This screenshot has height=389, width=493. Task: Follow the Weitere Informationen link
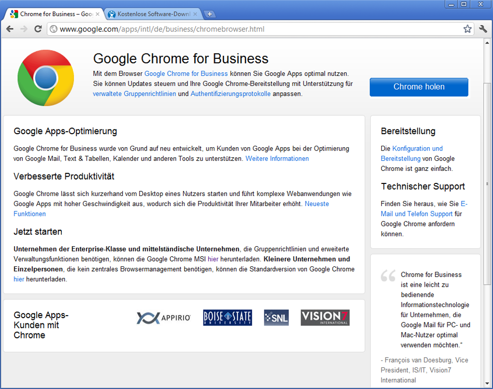pyautogui.click(x=277, y=159)
